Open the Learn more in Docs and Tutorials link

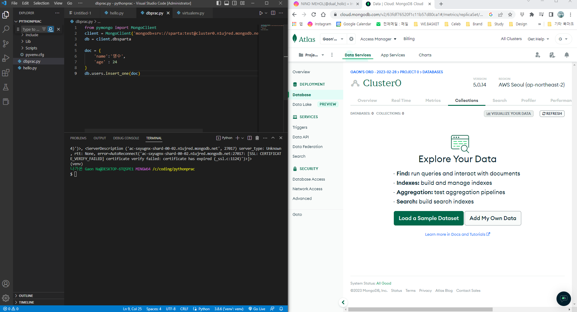pos(457,234)
